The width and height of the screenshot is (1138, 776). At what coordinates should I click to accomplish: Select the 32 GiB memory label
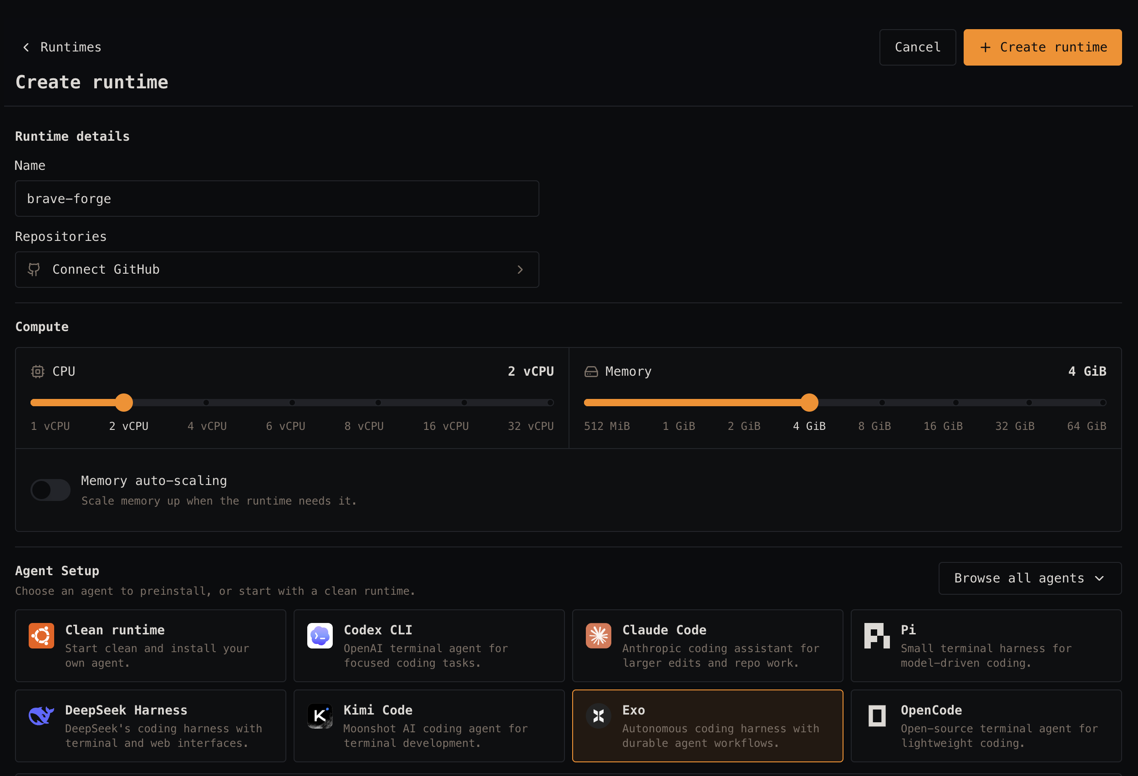pos(1015,426)
